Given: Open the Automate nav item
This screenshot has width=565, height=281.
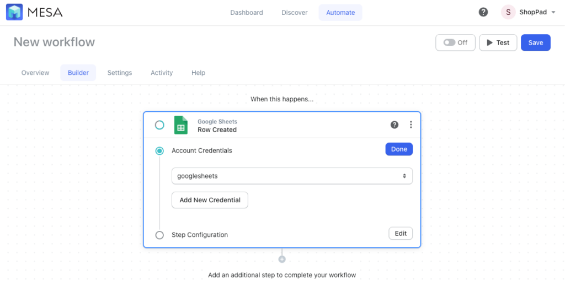Looking at the screenshot, I should 340,13.
